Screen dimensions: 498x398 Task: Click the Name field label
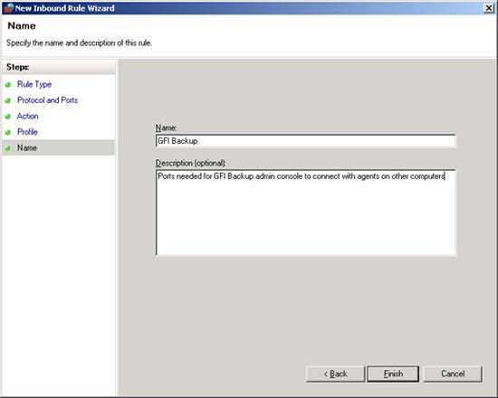tap(166, 128)
